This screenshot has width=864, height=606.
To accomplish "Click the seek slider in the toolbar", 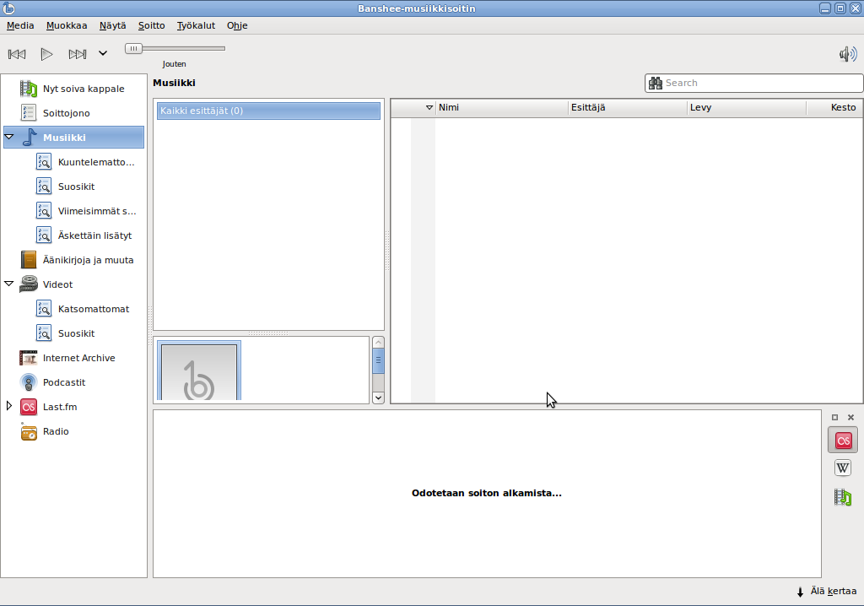I will [x=175, y=49].
